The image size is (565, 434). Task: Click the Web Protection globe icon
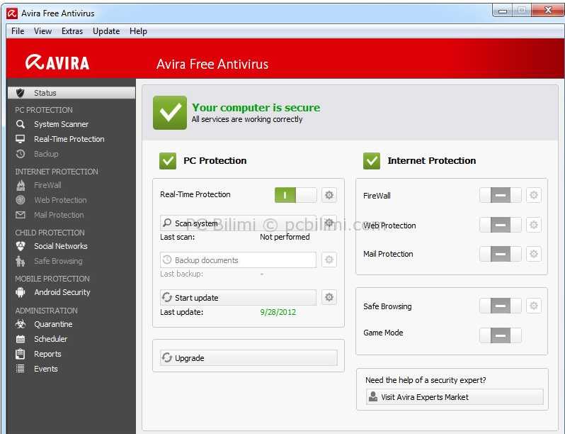click(21, 200)
